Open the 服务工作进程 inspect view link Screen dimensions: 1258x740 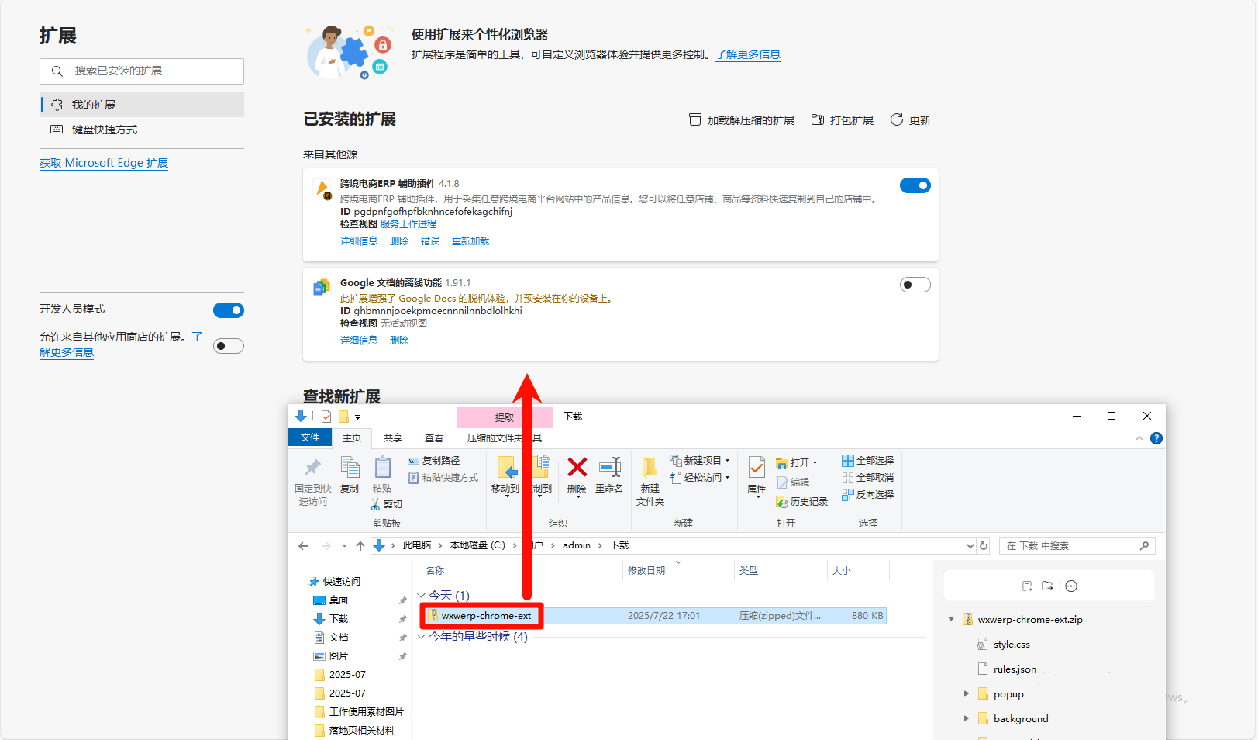click(408, 224)
